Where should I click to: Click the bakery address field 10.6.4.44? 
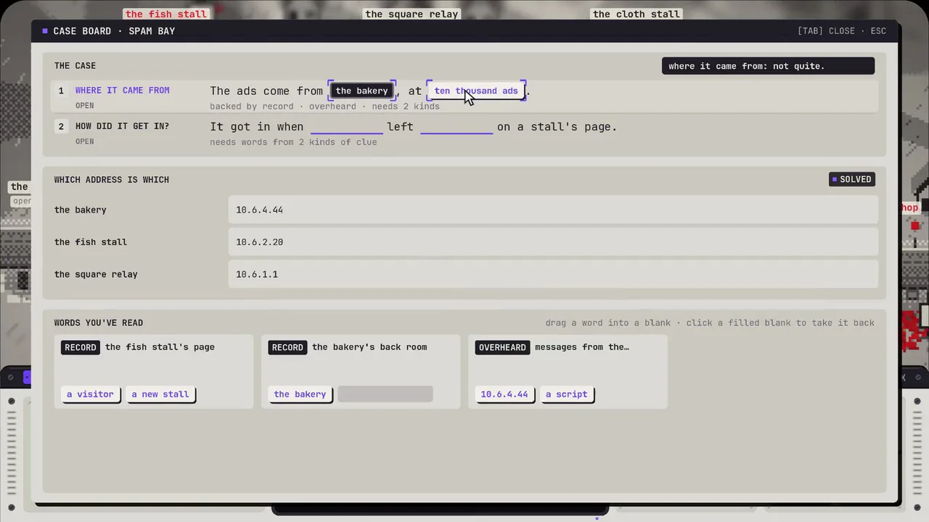coord(553,210)
